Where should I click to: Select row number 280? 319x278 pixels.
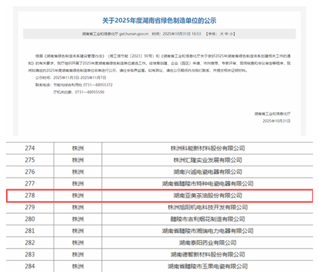[x=30, y=219]
